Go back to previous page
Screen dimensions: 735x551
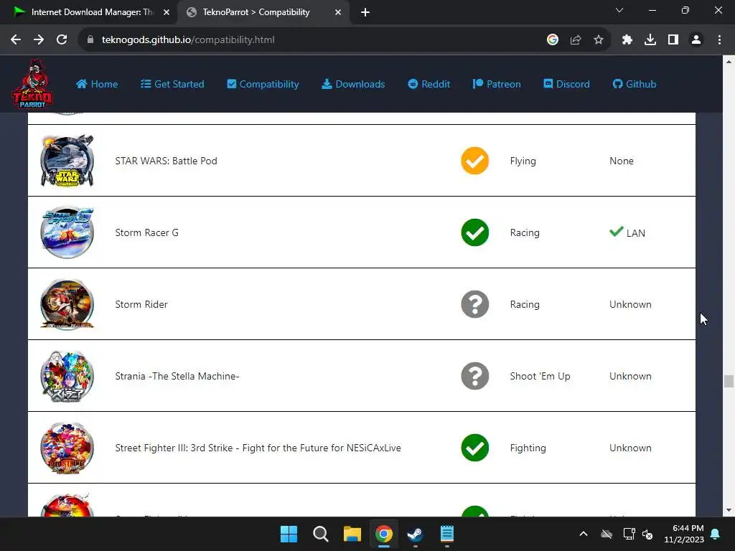pos(16,40)
